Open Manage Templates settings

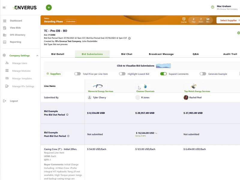click(22, 78)
